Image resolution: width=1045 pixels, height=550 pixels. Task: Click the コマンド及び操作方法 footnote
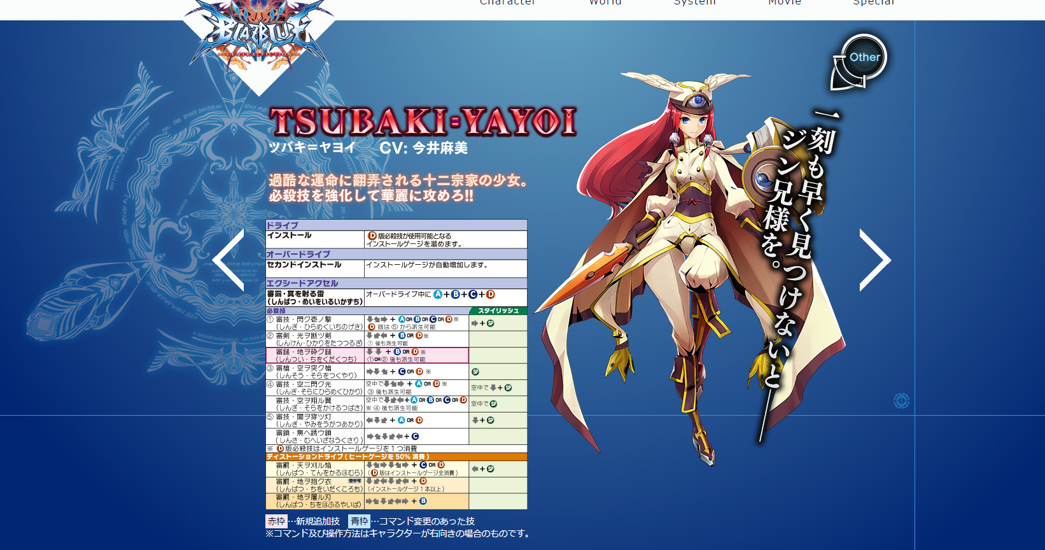click(x=399, y=533)
